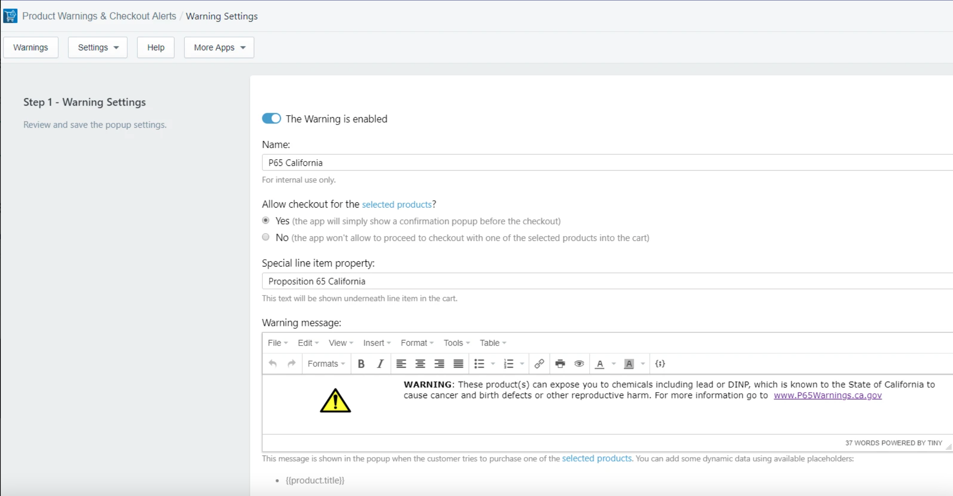This screenshot has height=496, width=953.
Task: Open the More Apps dropdown
Action: tap(219, 47)
